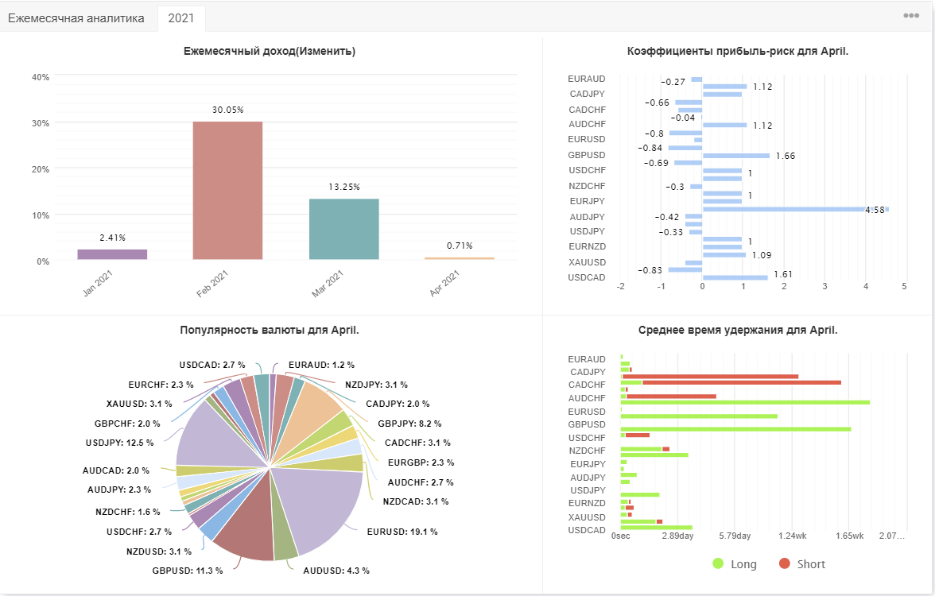
Task: Click the AUDUSD: 4.3 % pie label
Action: [x=336, y=571]
